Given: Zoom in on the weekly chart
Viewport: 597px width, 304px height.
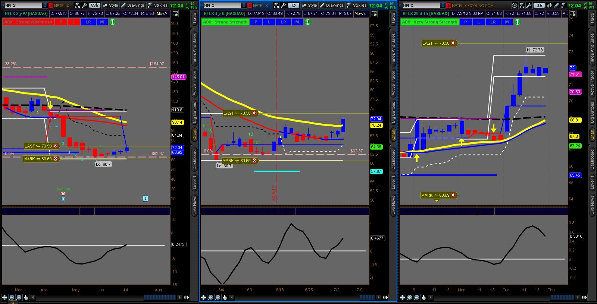Looking at the screenshot, I should [x=12, y=297].
